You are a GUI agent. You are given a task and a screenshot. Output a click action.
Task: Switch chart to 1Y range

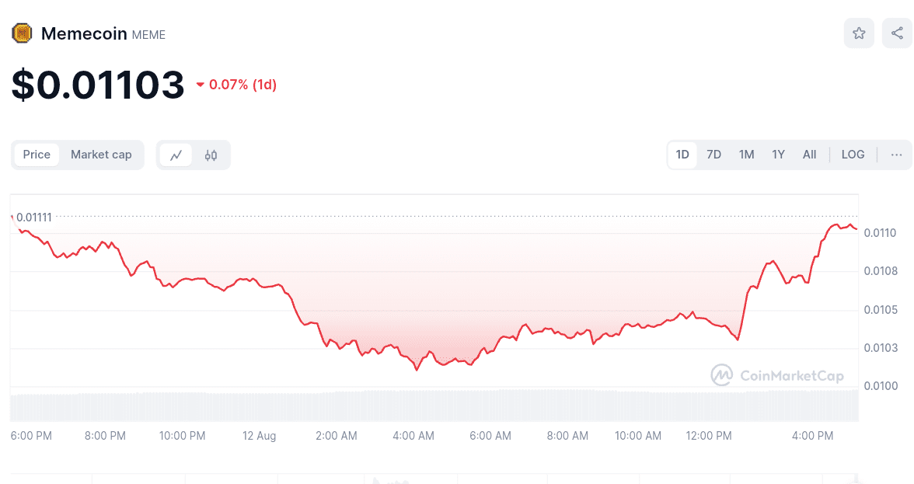pyautogui.click(x=778, y=155)
